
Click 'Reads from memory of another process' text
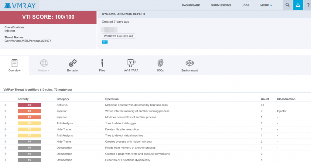click(130, 148)
